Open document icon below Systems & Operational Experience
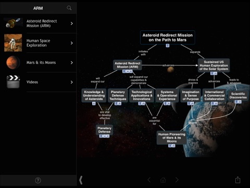 click(x=166, y=103)
